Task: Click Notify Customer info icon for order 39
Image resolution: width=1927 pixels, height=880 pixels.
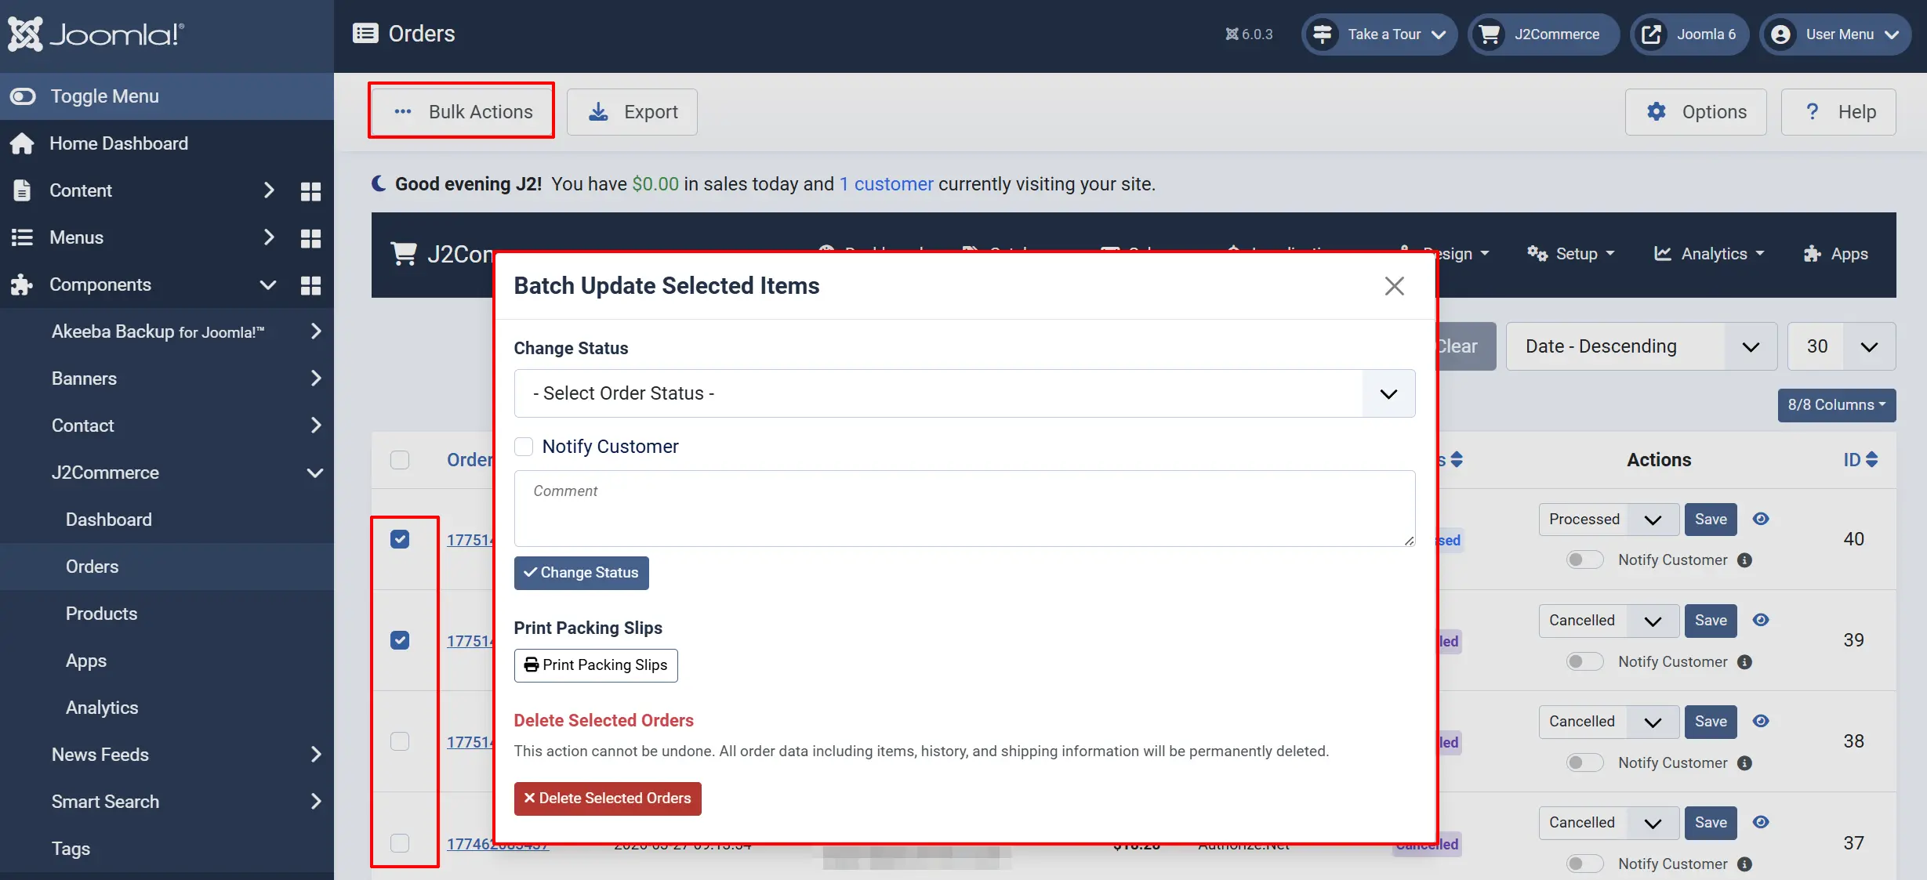Action: [1745, 662]
